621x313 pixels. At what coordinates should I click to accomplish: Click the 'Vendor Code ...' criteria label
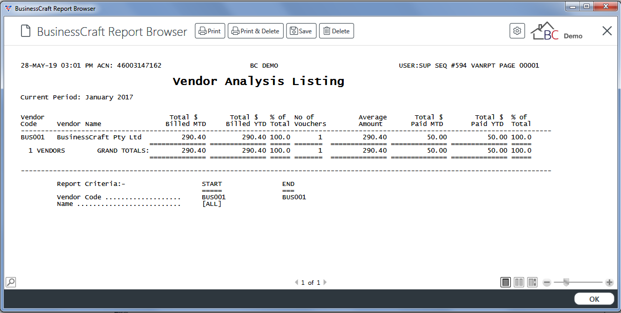pos(119,197)
